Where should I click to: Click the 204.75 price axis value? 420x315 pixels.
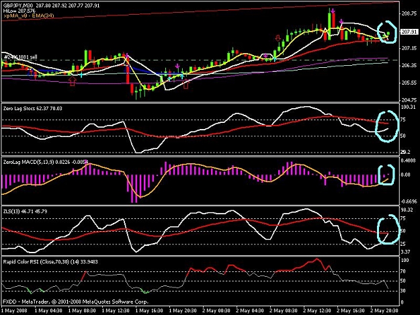pos(409,100)
